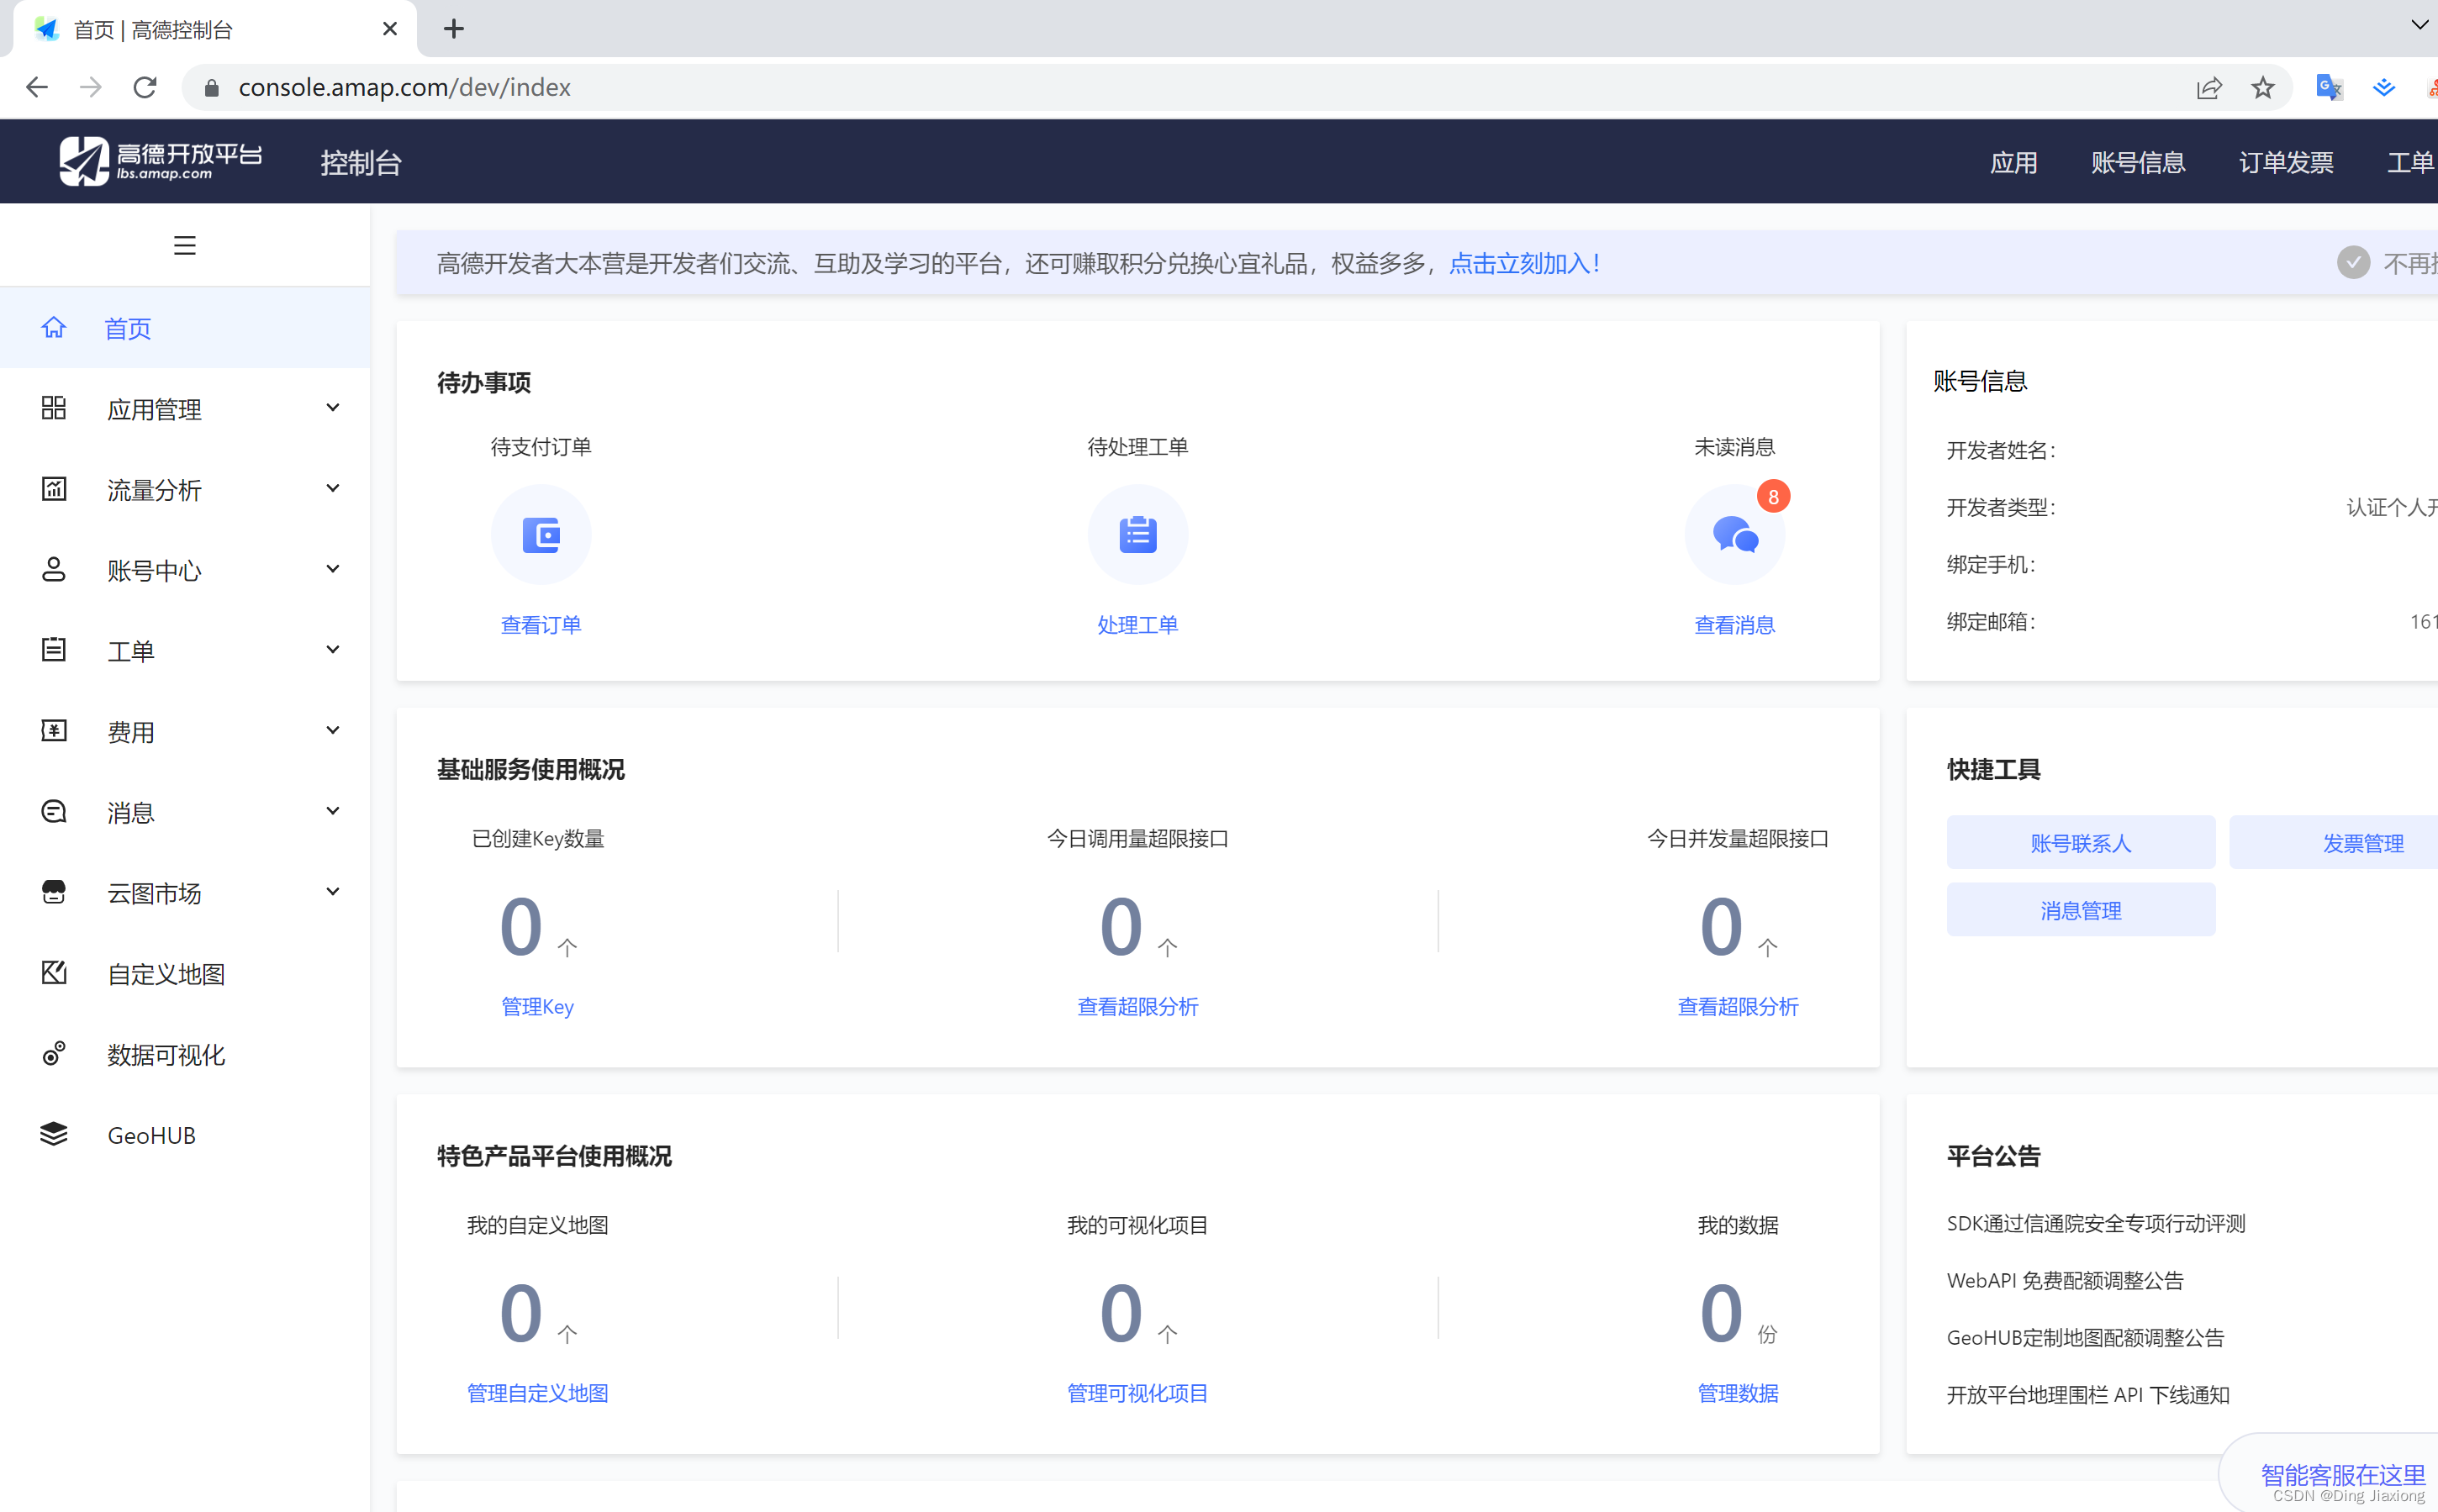Open 应用 in top navigation
This screenshot has width=2438, height=1512.
tap(2013, 162)
